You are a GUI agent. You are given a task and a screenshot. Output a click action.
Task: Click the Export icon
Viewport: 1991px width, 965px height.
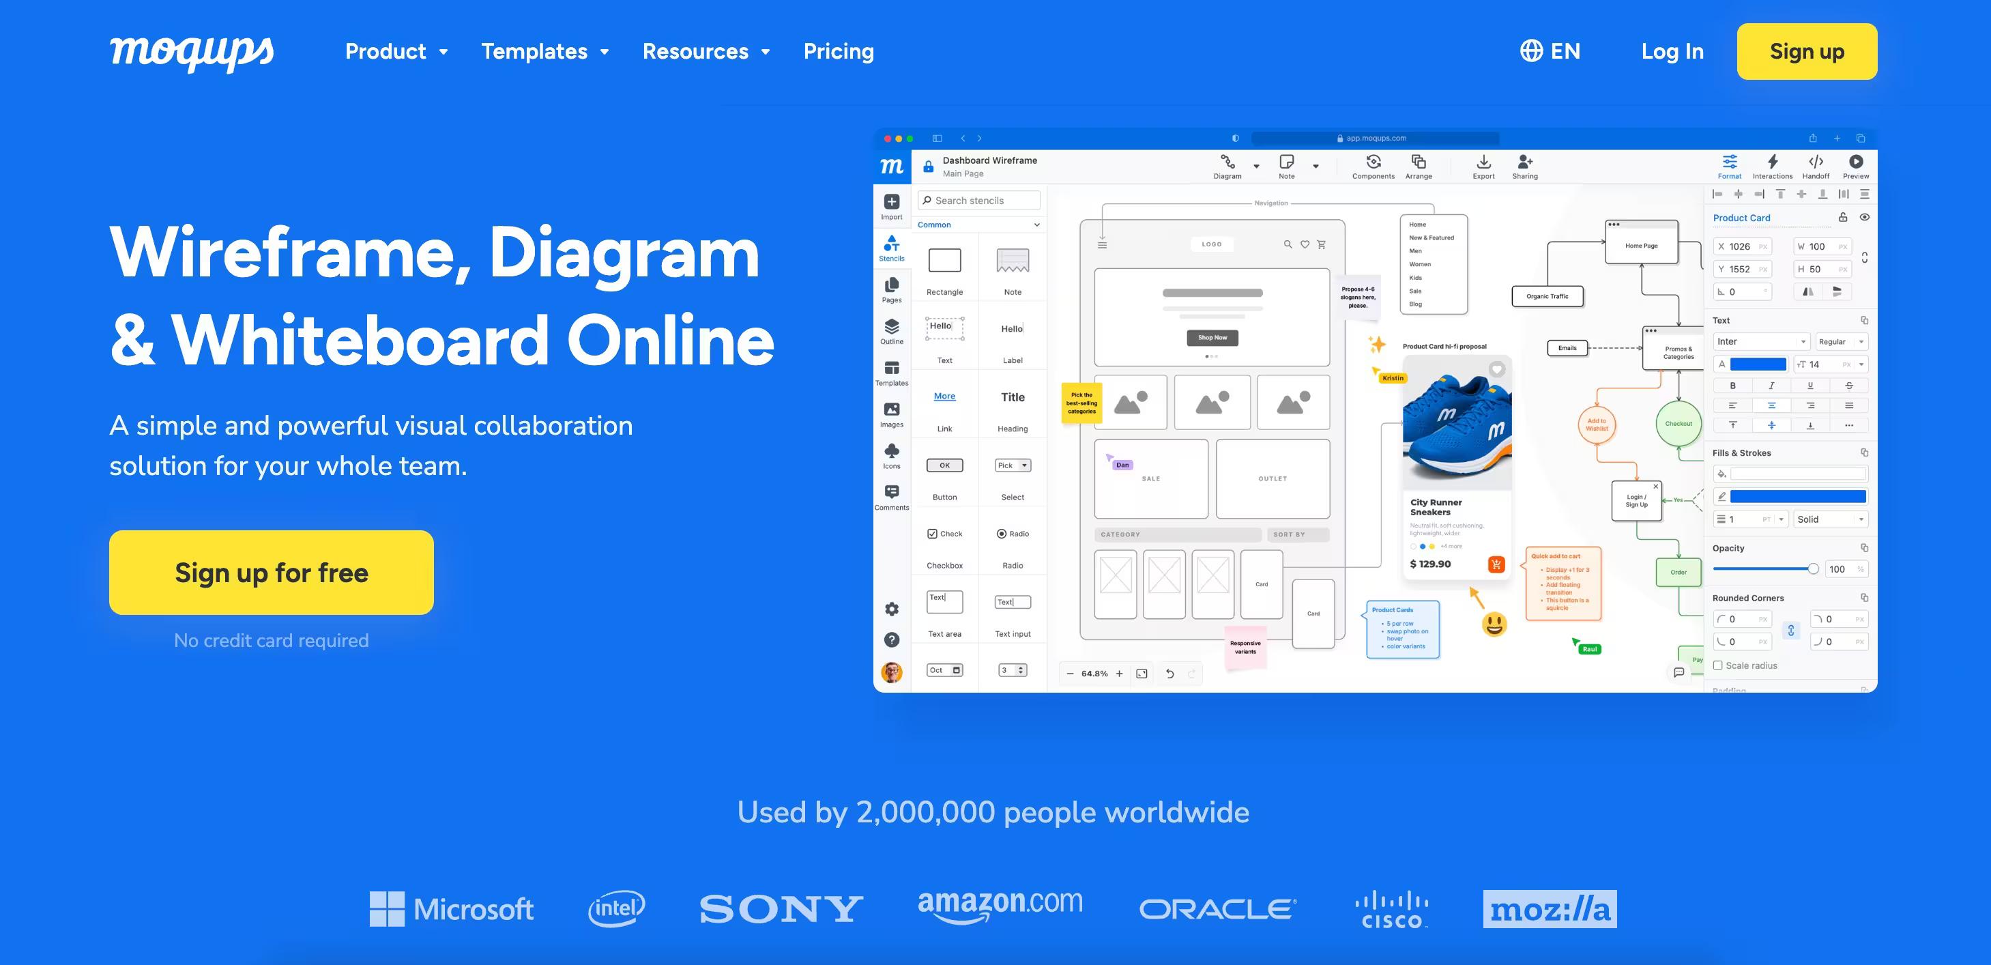tap(1483, 167)
